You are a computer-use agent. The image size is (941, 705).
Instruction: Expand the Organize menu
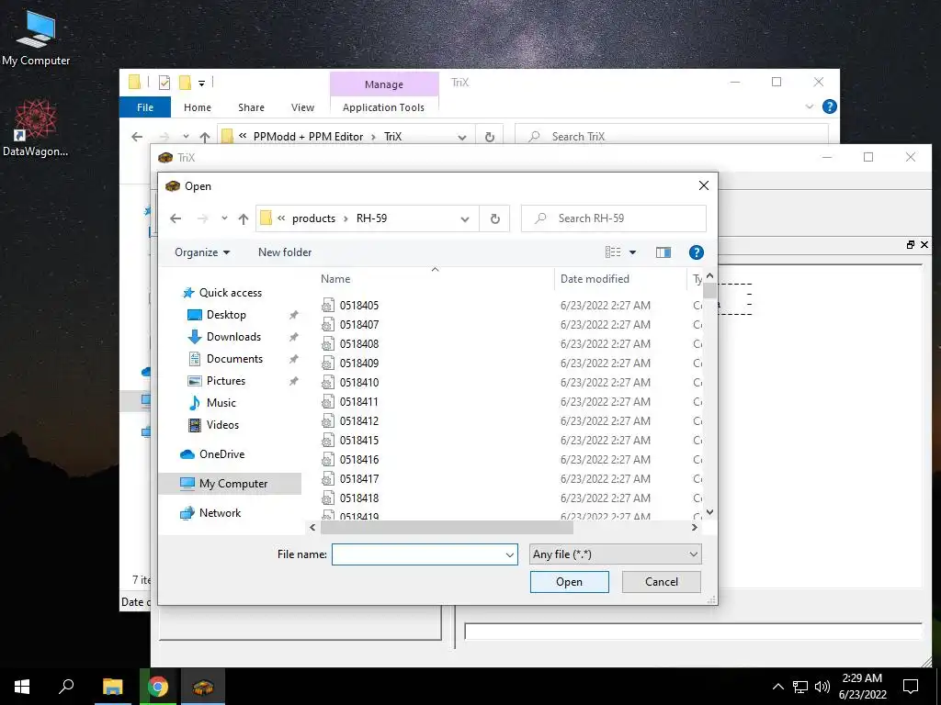pos(202,252)
